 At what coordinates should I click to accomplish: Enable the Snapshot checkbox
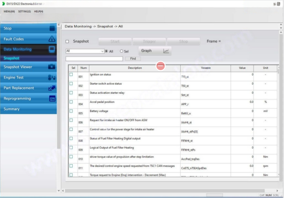[67, 42]
